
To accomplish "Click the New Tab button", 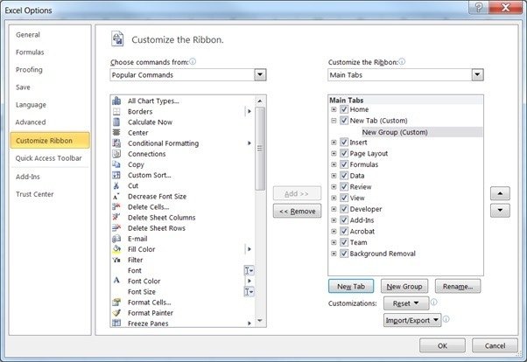I will coord(351,287).
